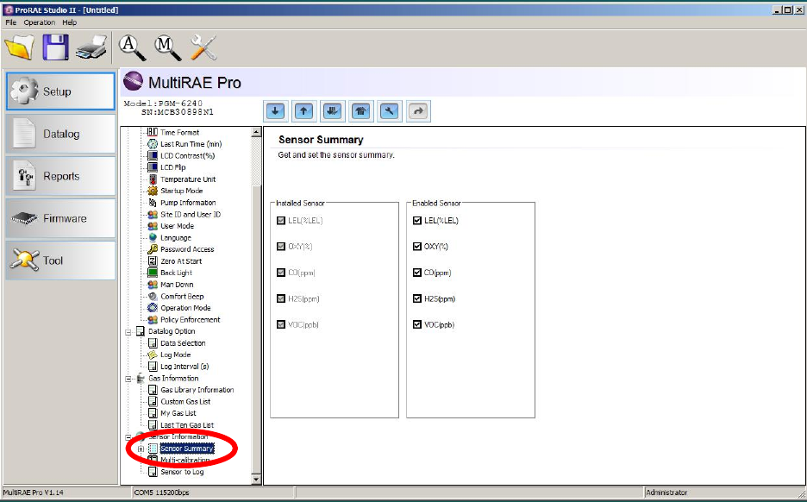The height and width of the screenshot is (502, 807).
Task: Select LCD Contrast(%) tree item
Action: (187, 155)
